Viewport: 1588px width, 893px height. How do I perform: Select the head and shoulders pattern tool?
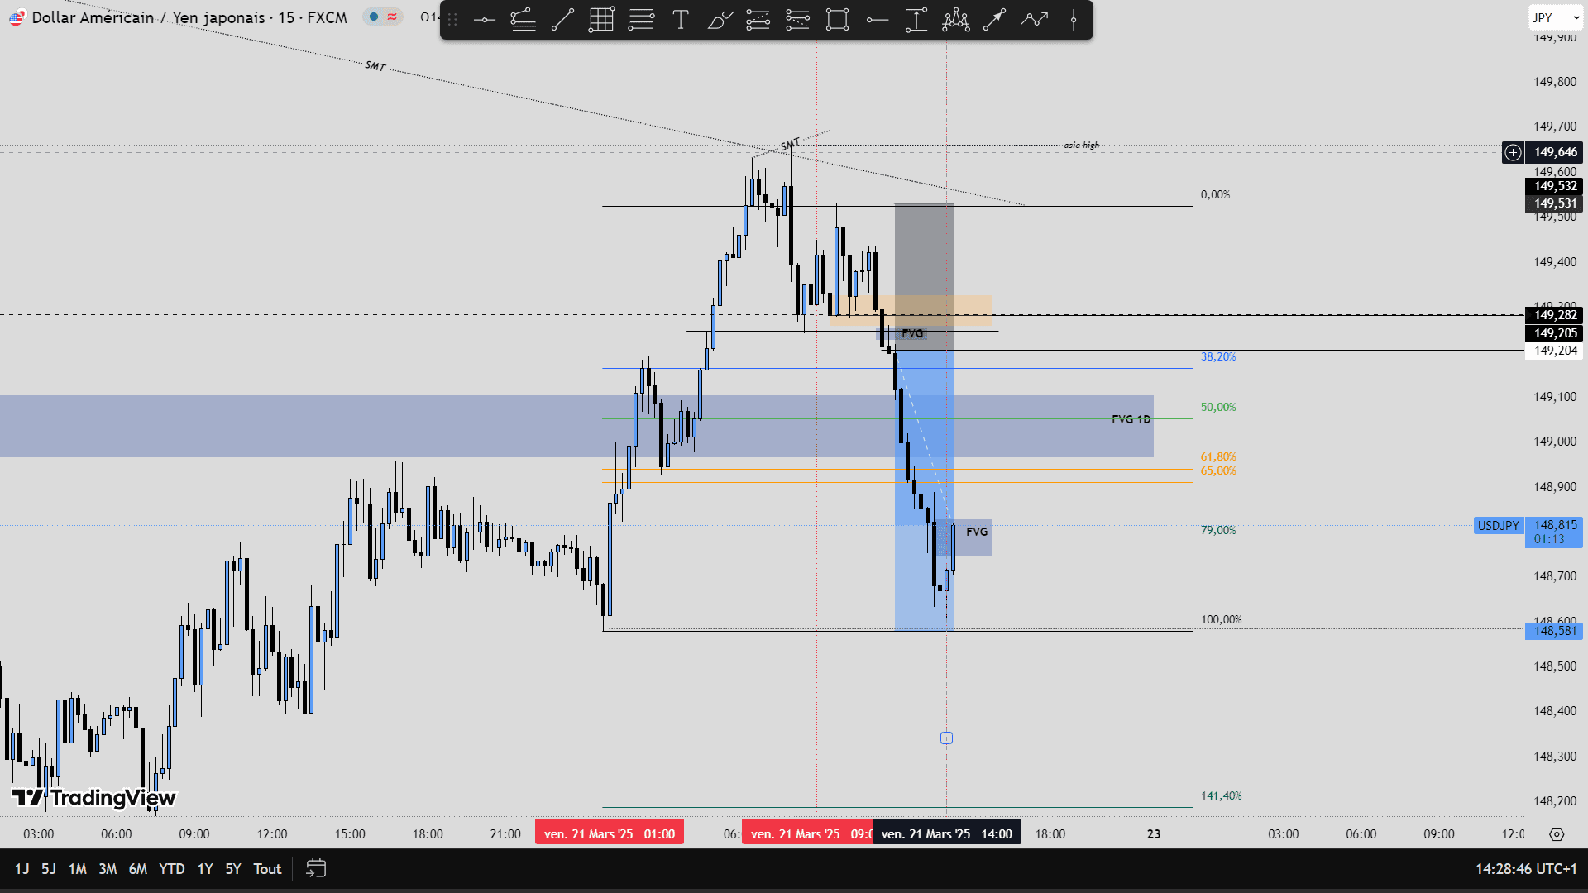click(x=955, y=20)
